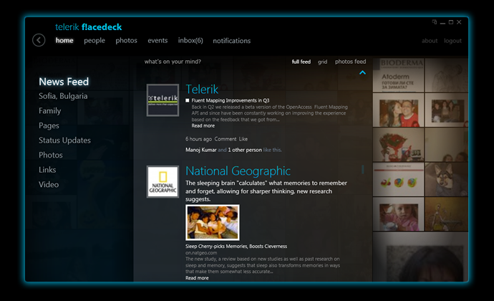494x301 pixels.
Task: Click Like on the Telerik post
Action: tap(243, 139)
